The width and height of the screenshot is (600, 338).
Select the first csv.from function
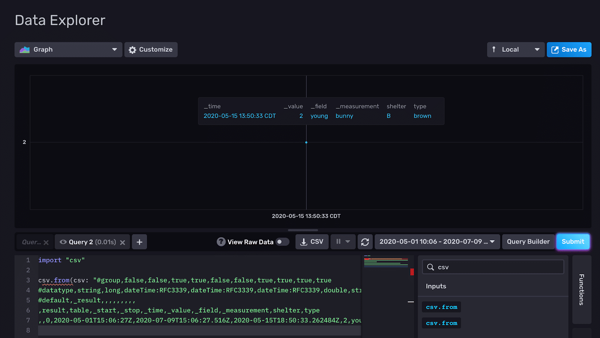[x=441, y=307]
